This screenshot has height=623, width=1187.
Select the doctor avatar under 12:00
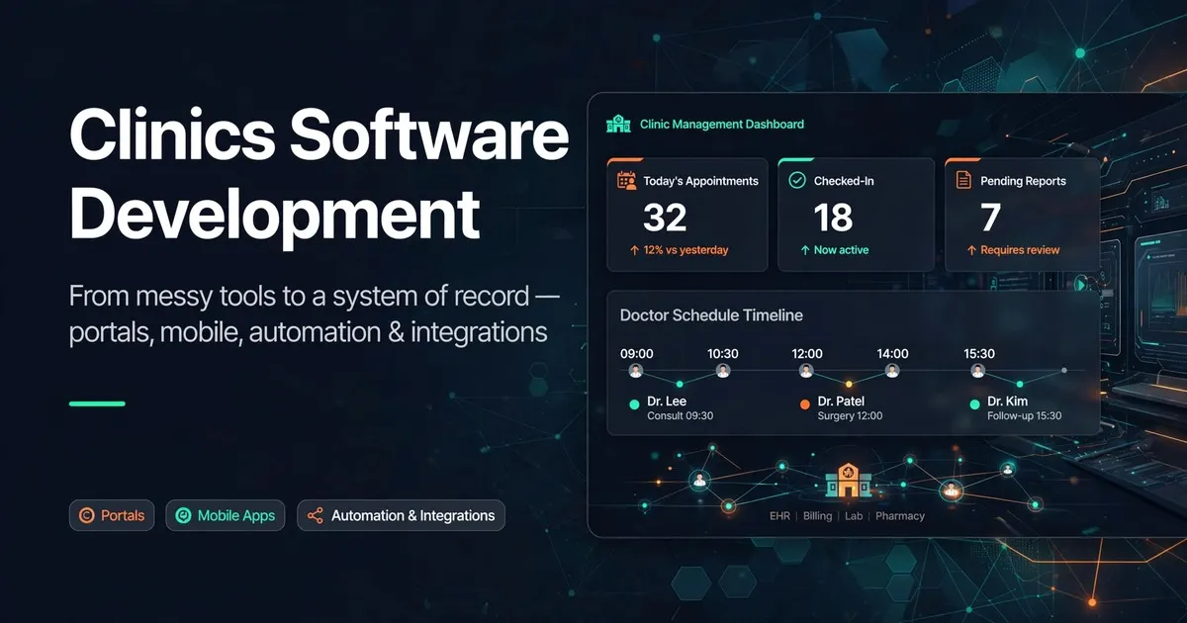point(806,371)
